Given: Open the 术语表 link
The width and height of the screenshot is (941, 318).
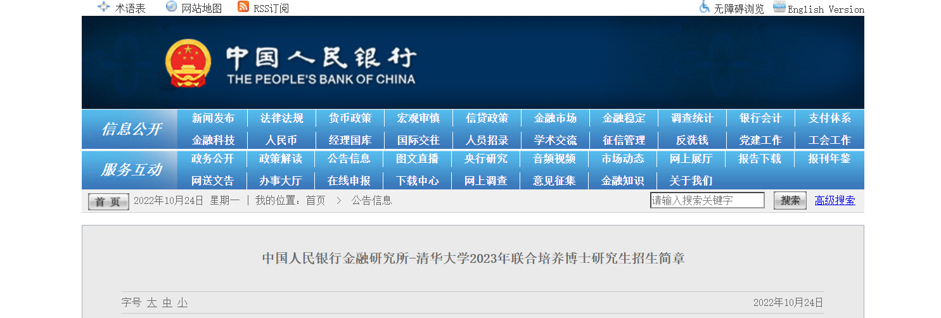Looking at the screenshot, I should [x=130, y=8].
